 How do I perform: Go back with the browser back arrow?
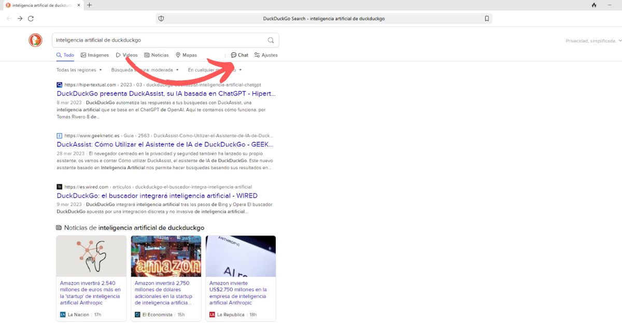[9, 18]
